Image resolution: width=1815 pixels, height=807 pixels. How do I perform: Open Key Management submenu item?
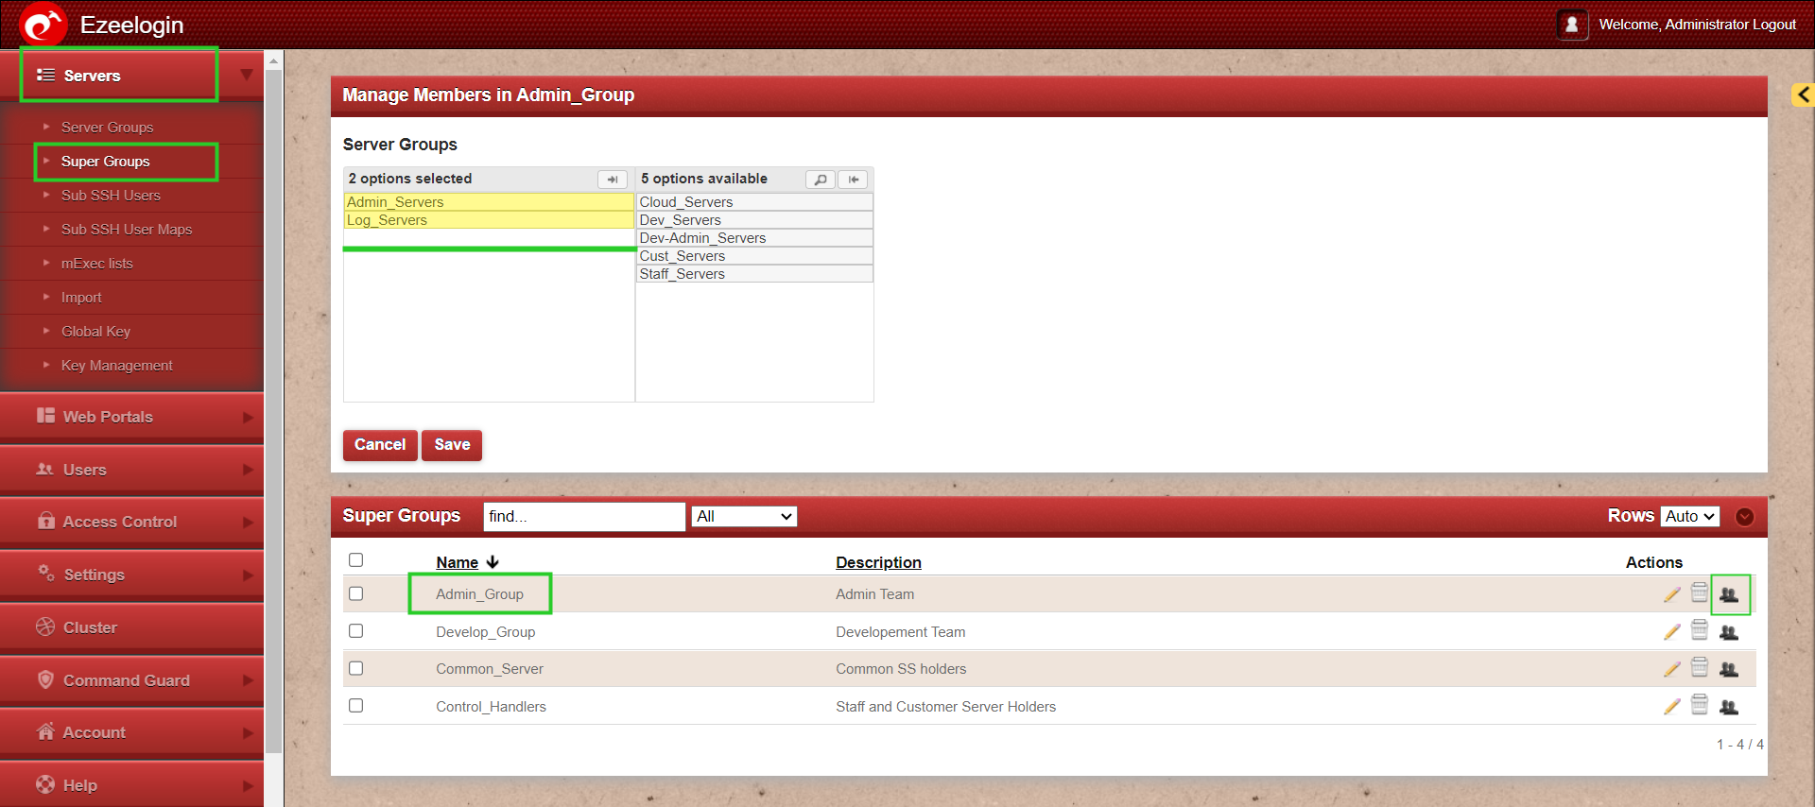pyautogui.click(x=116, y=366)
